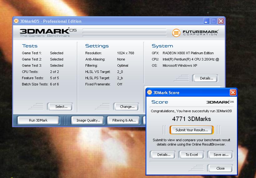Click CPU Tests value '2 of 2'
The image size is (256, 178).
(x=54, y=72)
